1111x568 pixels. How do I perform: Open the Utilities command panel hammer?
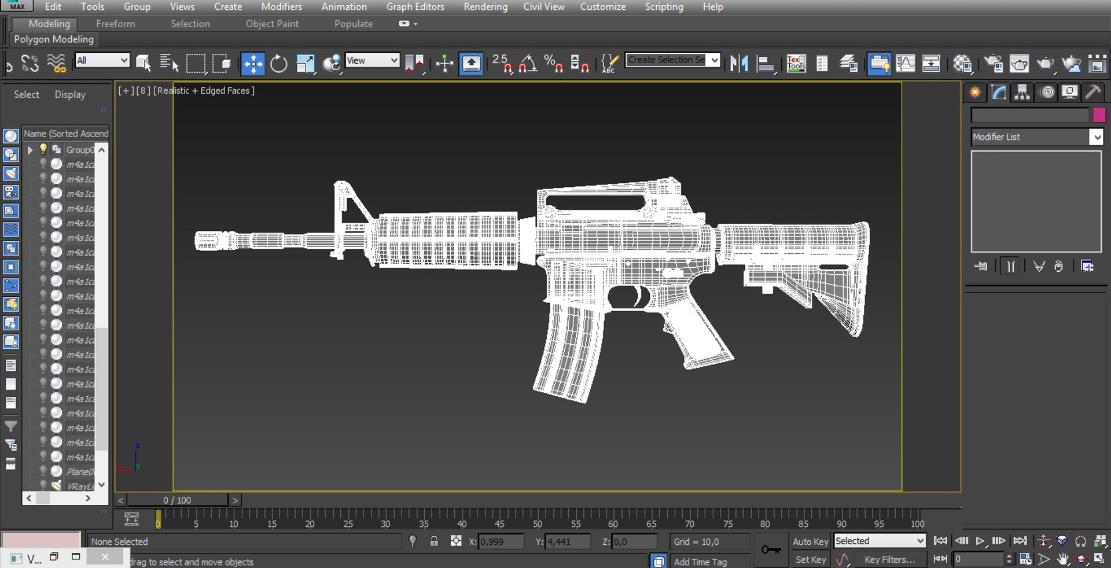(x=1093, y=93)
